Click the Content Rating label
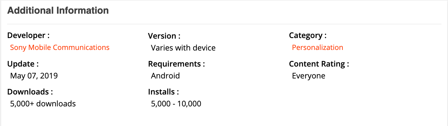 pyautogui.click(x=319, y=64)
